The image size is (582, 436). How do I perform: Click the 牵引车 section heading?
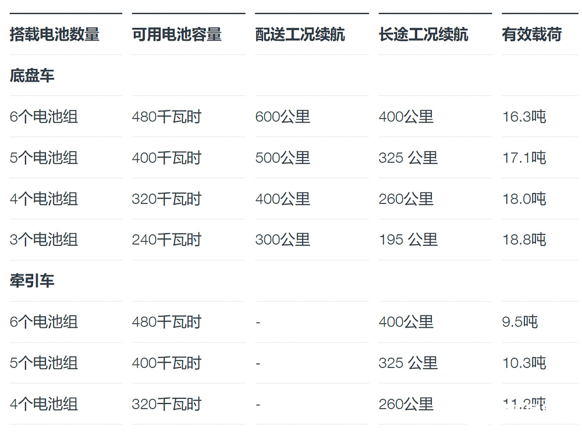(32, 281)
